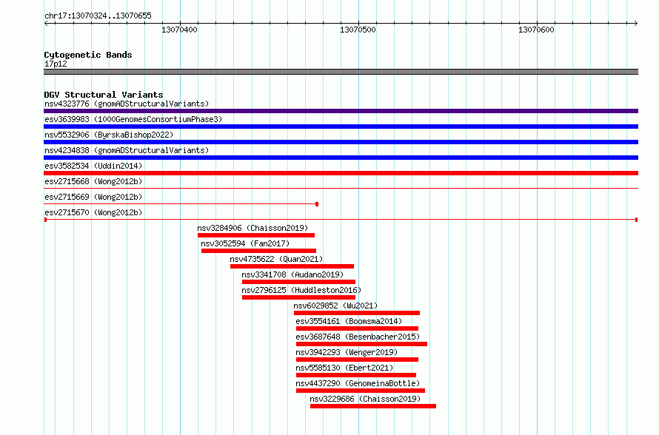This screenshot has width=659, height=435.
Task: Open nsv4437290 GenomeinaBottle variant label
Action: (358, 383)
